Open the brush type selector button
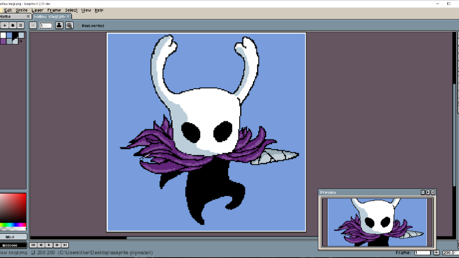The image size is (459, 258). tap(33, 25)
